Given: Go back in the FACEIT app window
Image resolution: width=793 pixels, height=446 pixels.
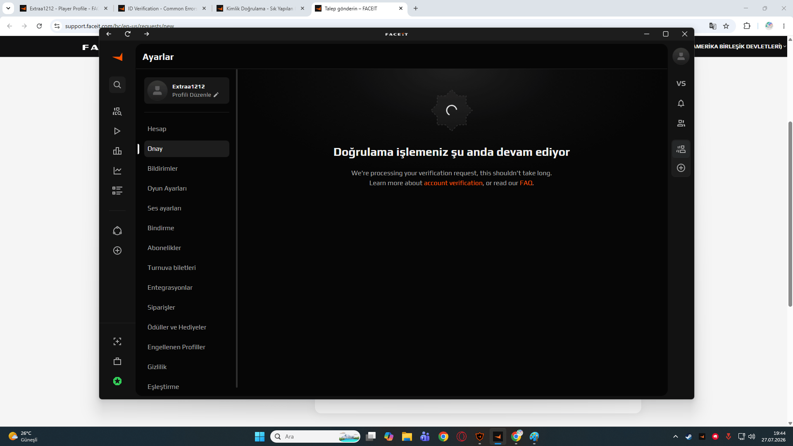Looking at the screenshot, I should [109, 34].
